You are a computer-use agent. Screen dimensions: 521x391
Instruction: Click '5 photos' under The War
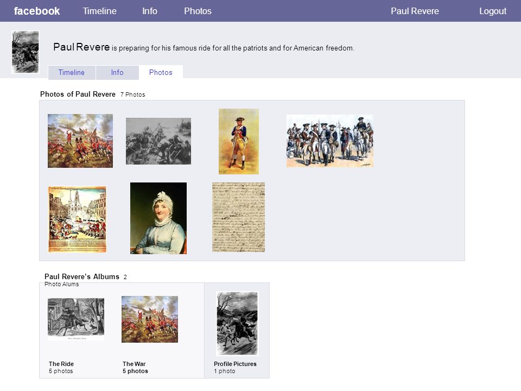(135, 371)
